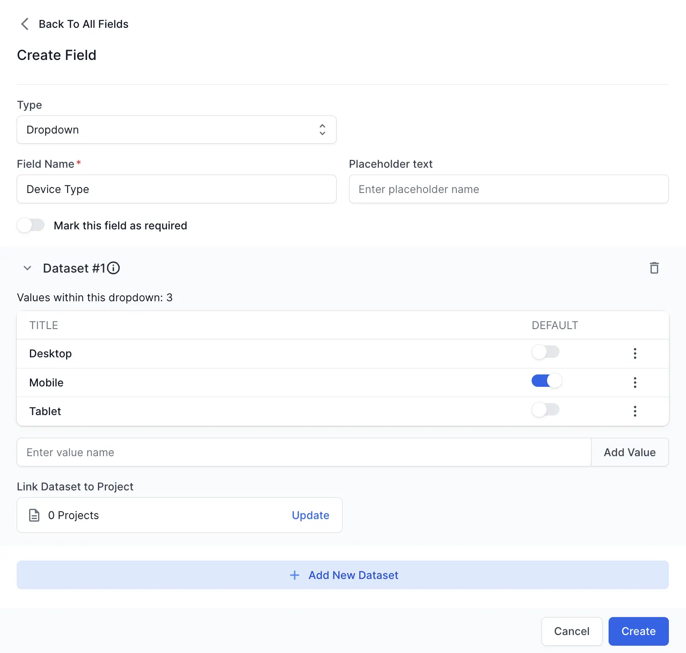Click into the Enter value name field
Image resolution: width=686 pixels, height=653 pixels.
pos(304,452)
